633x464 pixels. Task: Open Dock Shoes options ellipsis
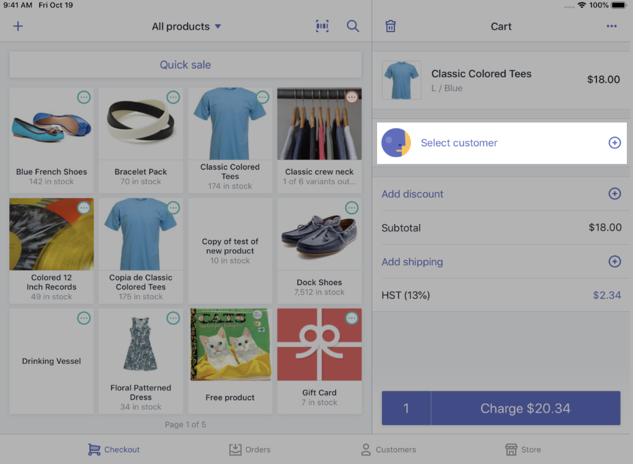tap(352, 208)
